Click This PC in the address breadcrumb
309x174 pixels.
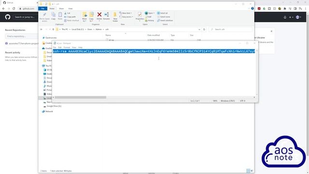point(65,29)
